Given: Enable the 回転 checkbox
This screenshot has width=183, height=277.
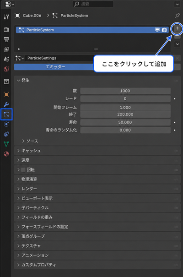Looking at the screenshot, I should (23, 170).
